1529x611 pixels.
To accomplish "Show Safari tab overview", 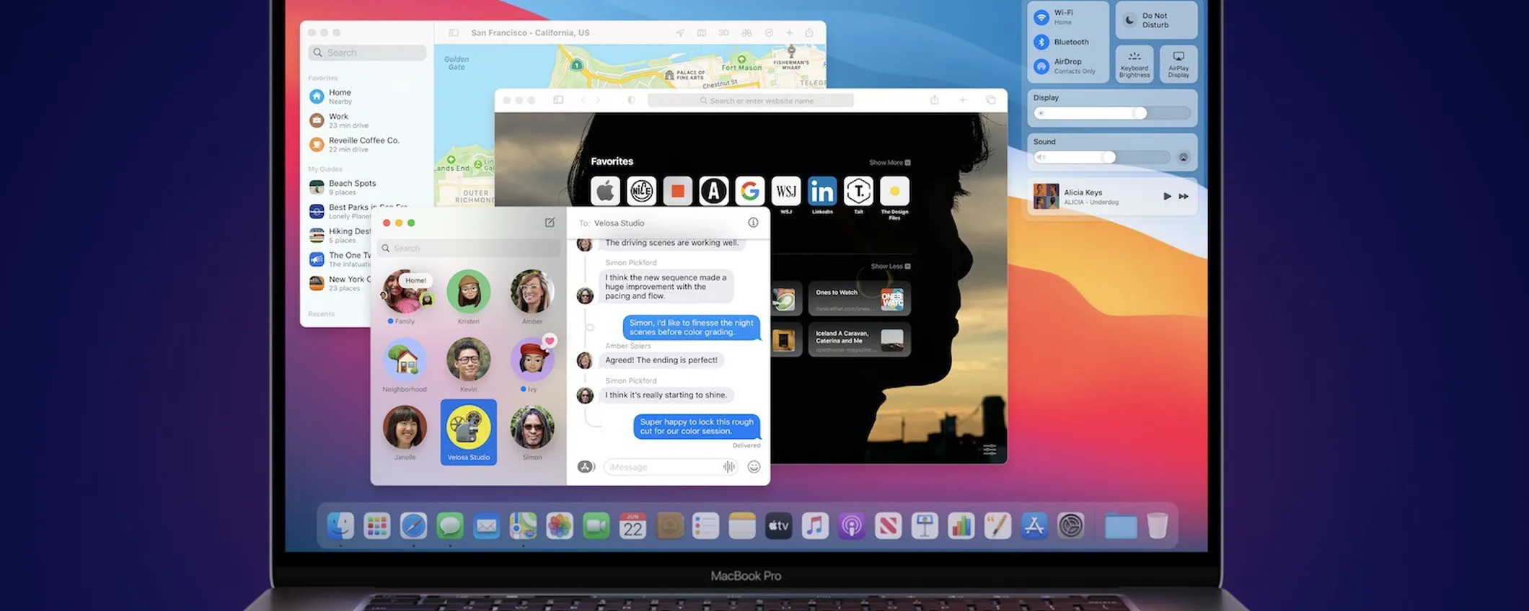I will click(x=990, y=100).
